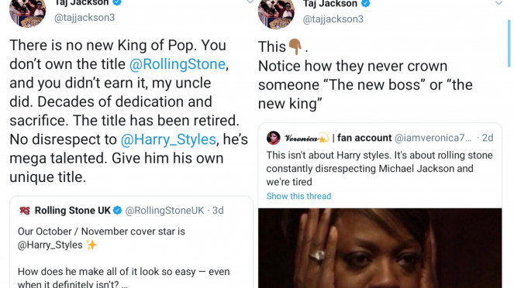Open the @RollingStone mention link

(x=178, y=64)
